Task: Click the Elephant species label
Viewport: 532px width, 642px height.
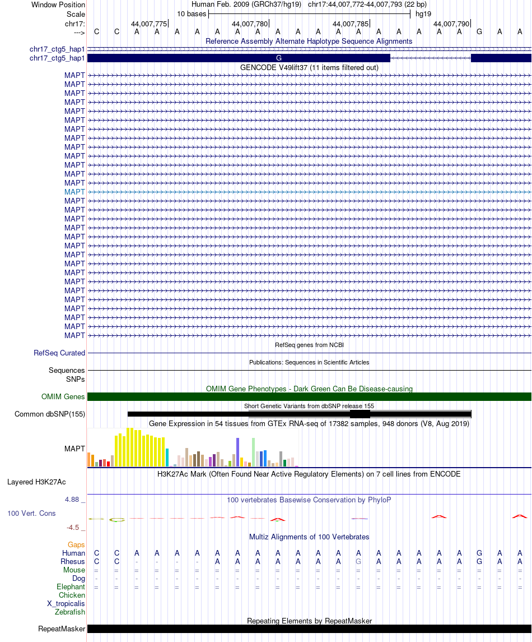Action: click(71, 587)
